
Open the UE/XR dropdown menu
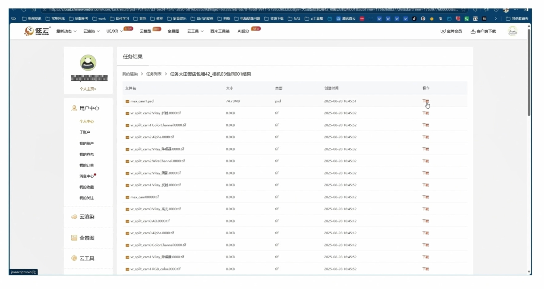tap(114, 31)
